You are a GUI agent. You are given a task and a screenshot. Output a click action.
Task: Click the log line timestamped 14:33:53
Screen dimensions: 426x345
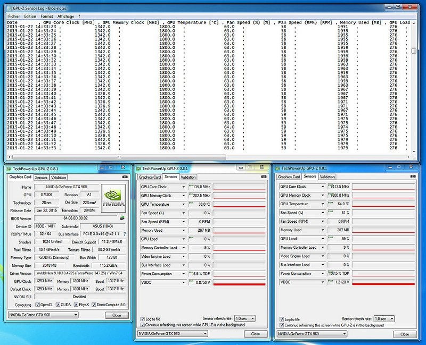point(209,148)
